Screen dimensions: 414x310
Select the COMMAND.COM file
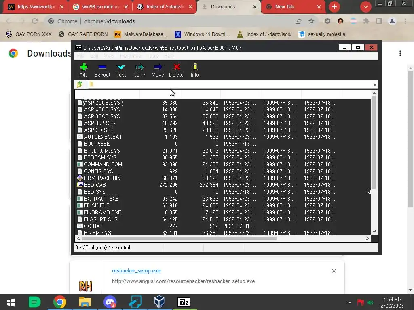click(103, 164)
